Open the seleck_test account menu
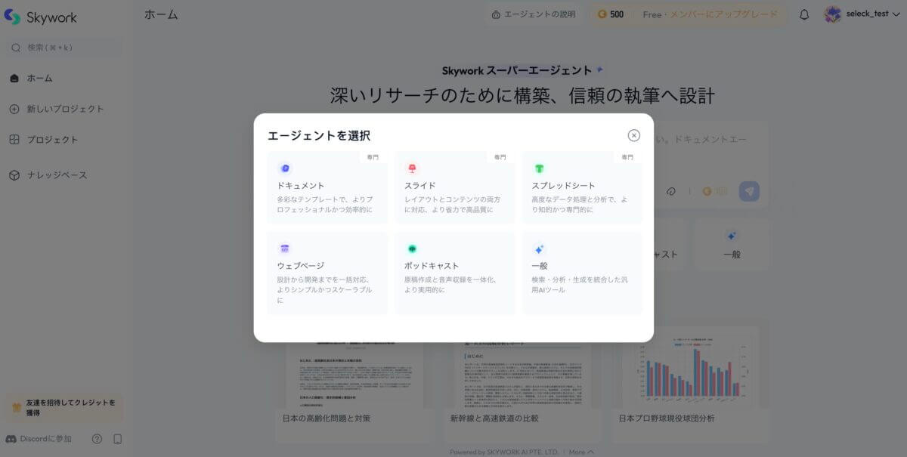The image size is (907, 457). point(862,14)
